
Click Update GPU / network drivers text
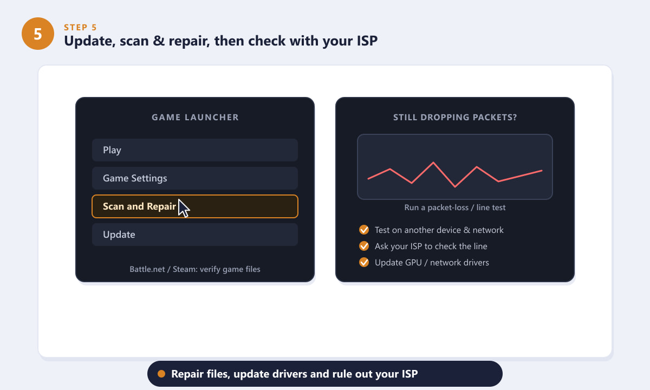click(432, 262)
